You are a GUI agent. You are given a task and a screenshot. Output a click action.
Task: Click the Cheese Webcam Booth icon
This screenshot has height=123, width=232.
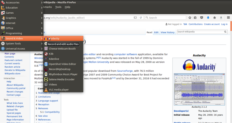46,49
